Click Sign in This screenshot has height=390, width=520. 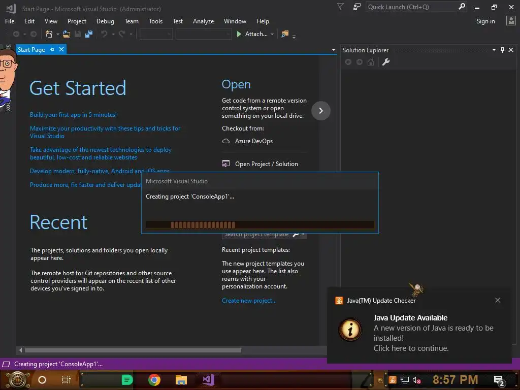pos(485,21)
